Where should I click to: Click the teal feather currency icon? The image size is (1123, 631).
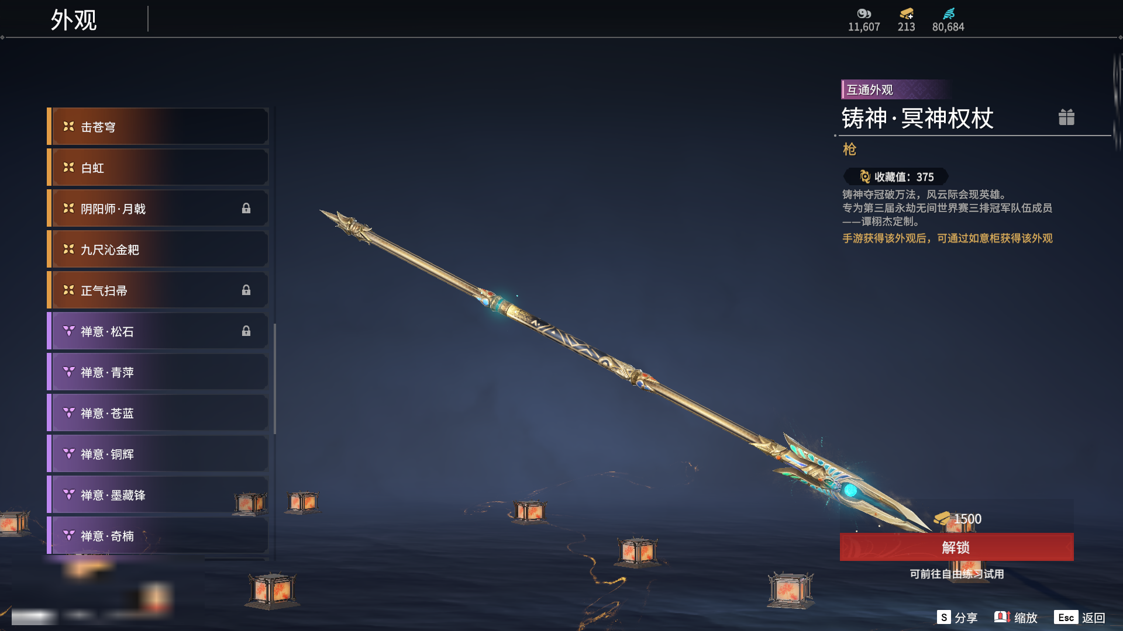click(949, 13)
